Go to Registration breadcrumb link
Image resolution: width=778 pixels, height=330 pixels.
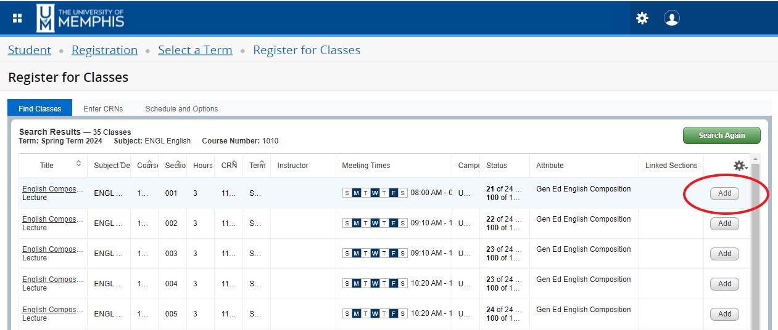104,50
